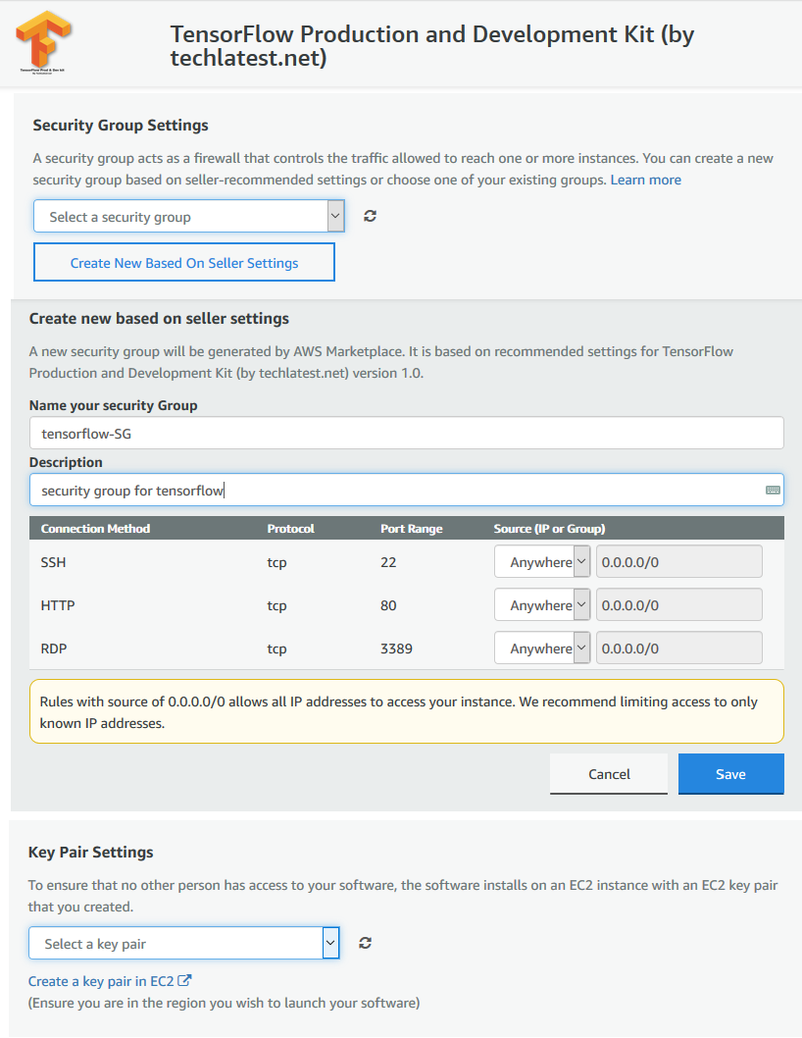
Task: Open Create a key pair in EC2 link
Action: (101, 981)
